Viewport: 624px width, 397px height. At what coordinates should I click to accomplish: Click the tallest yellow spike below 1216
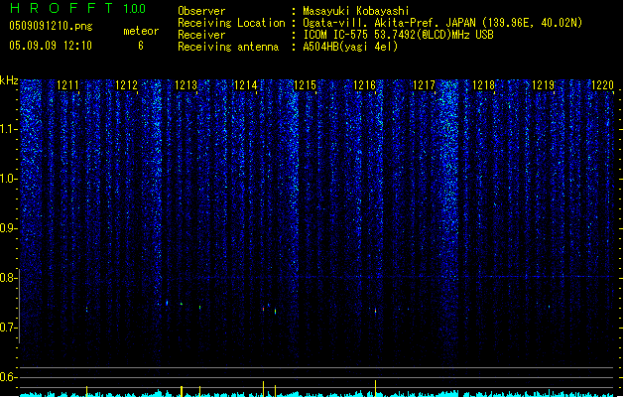[375, 388]
